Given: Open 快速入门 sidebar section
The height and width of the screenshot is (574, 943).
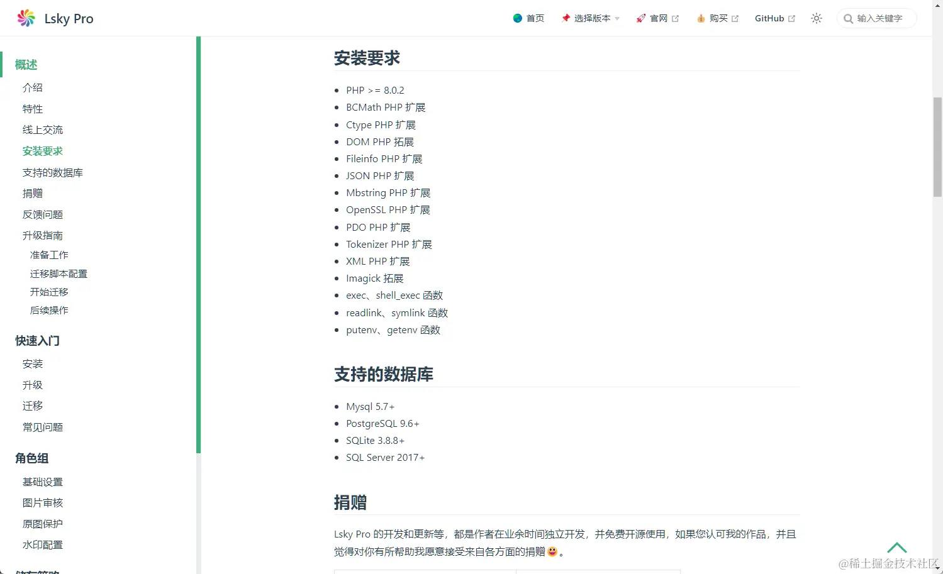Looking at the screenshot, I should (37, 341).
